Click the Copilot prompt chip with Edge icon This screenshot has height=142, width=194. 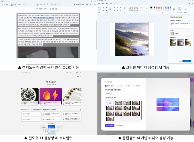coord(51,119)
